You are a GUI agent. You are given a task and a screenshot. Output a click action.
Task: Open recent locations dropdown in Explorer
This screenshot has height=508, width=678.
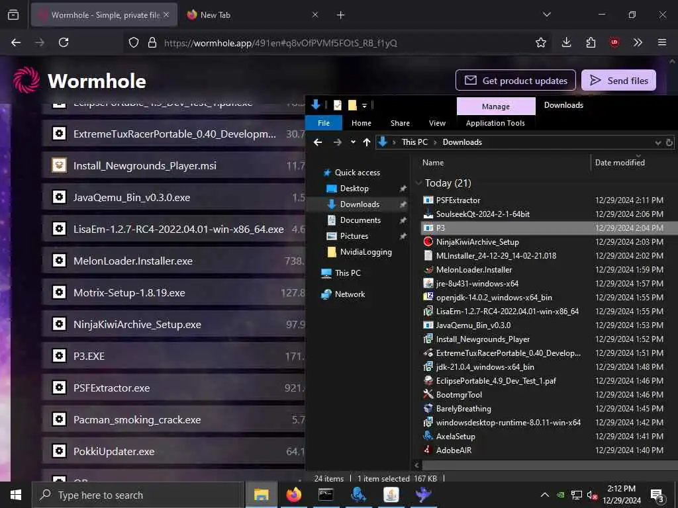pos(353,142)
